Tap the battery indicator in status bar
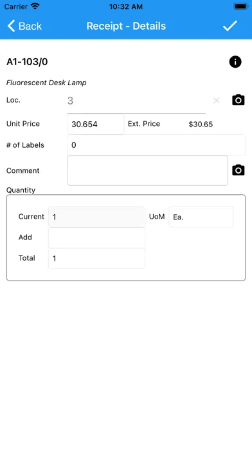The width and height of the screenshot is (252, 449). click(240, 6)
